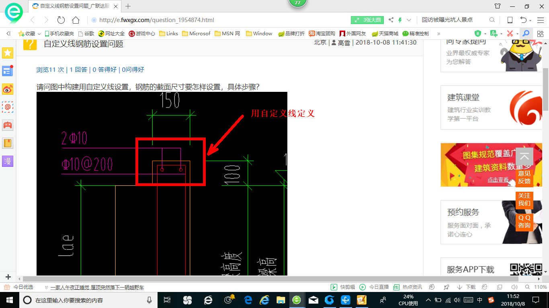Open the 预约服务 sidebar banner

point(491,222)
